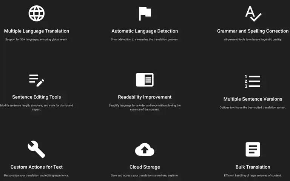290x181 pixels.
Task: Click the 'Modify sentence length, structure' description
Action: pyautogui.click(x=37, y=107)
